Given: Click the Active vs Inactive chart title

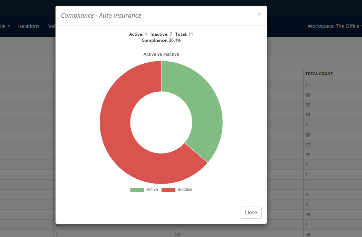Looking at the screenshot, I should click(x=161, y=54).
